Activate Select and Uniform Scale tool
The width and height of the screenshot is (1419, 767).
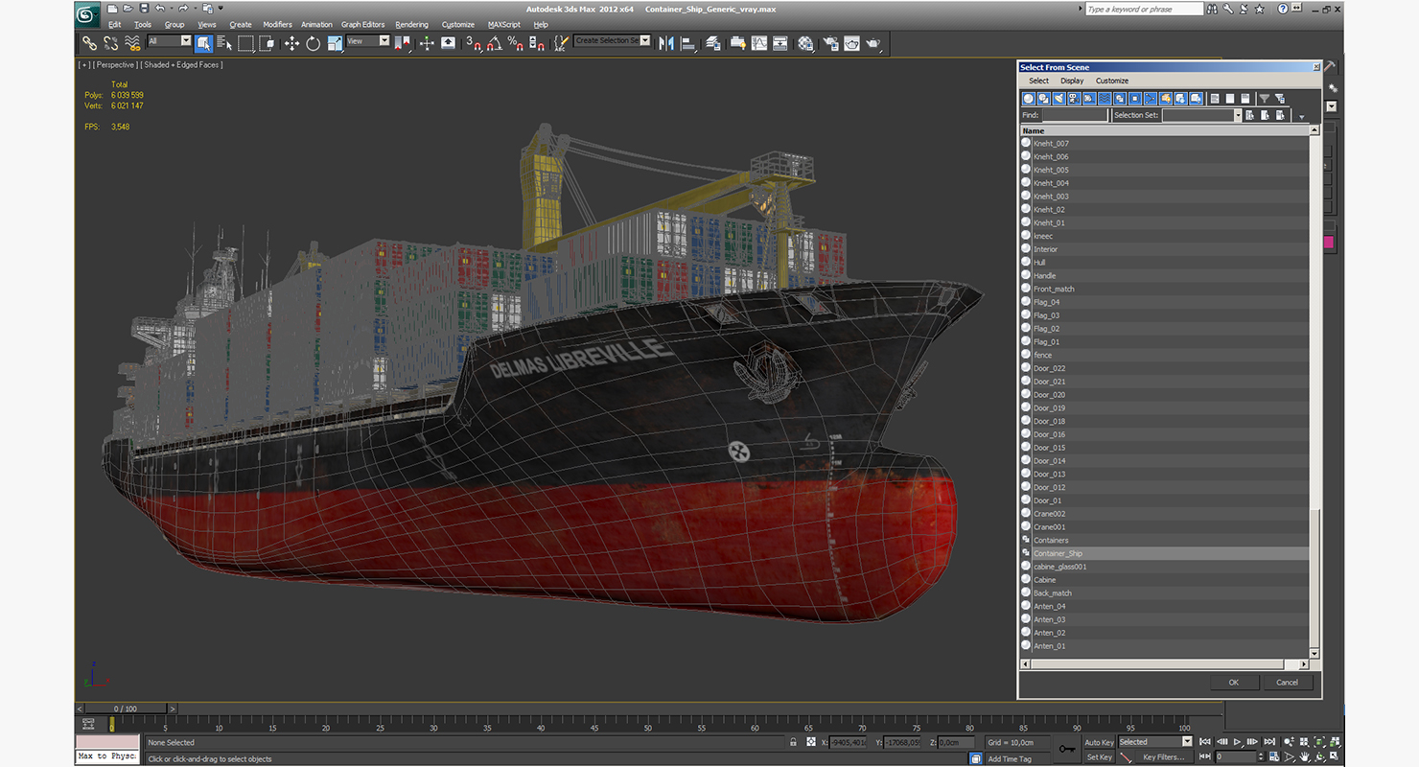335,43
